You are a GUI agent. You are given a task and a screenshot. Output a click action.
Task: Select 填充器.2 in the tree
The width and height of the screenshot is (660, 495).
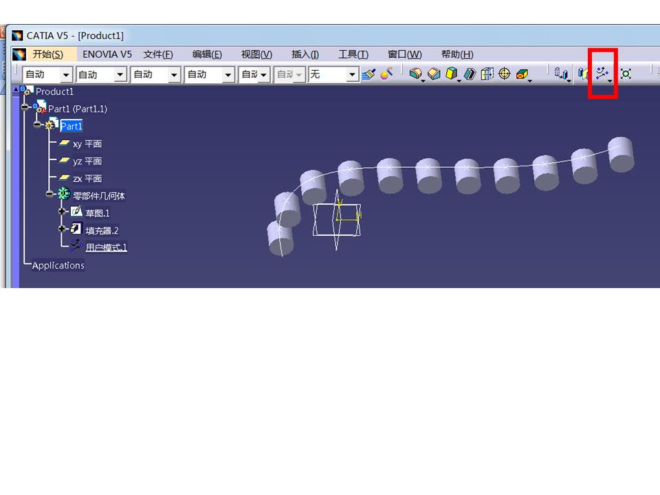click(102, 230)
